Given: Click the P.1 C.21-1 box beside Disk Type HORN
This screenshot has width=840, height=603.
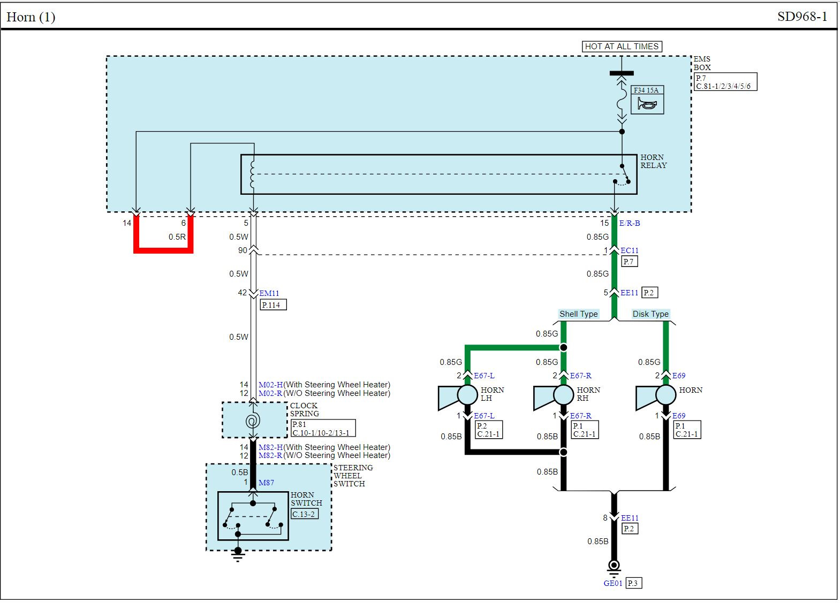Looking at the screenshot, I should (687, 430).
